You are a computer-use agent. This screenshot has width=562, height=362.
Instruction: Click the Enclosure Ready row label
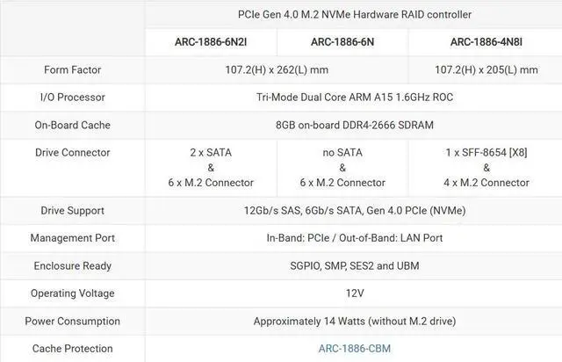click(x=72, y=265)
